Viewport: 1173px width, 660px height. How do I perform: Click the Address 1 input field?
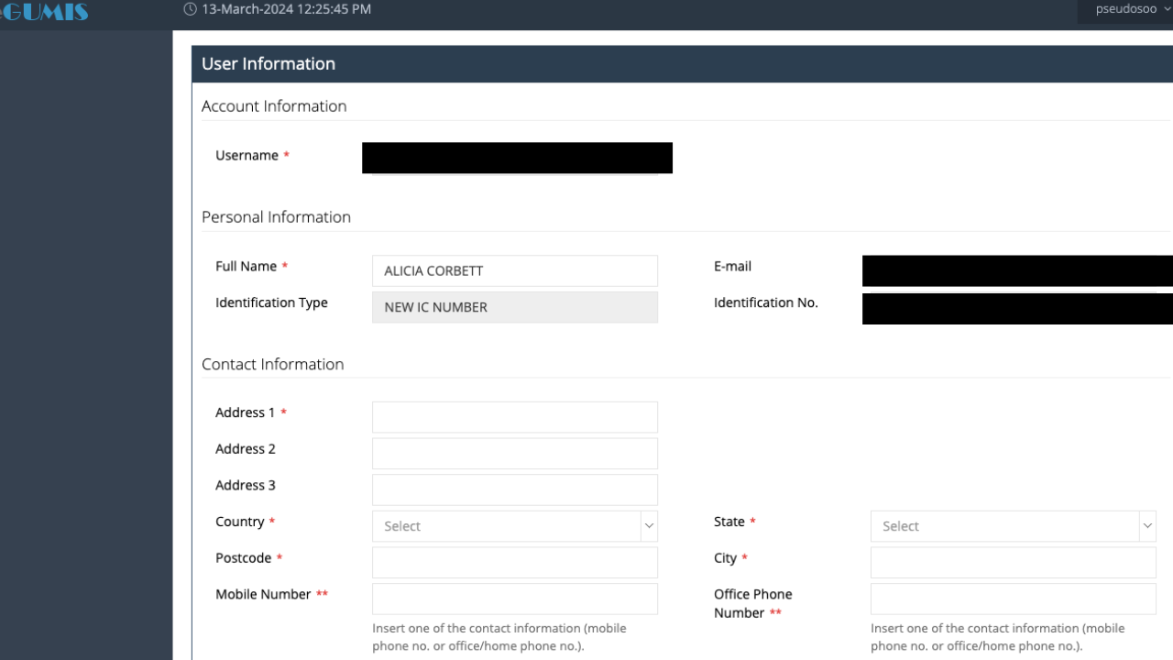click(x=515, y=417)
